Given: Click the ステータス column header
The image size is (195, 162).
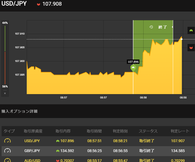Looking at the screenshot, I should 148,131.
